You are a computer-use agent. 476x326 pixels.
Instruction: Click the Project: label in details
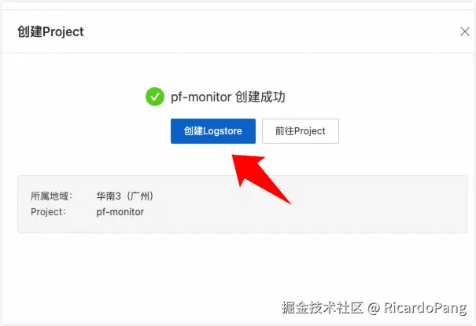click(x=48, y=212)
